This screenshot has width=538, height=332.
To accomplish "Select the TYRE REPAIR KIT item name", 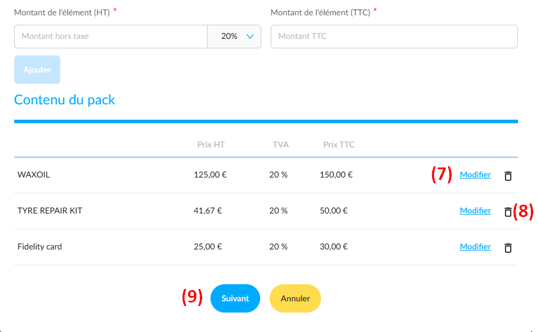I will tap(50, 211).
